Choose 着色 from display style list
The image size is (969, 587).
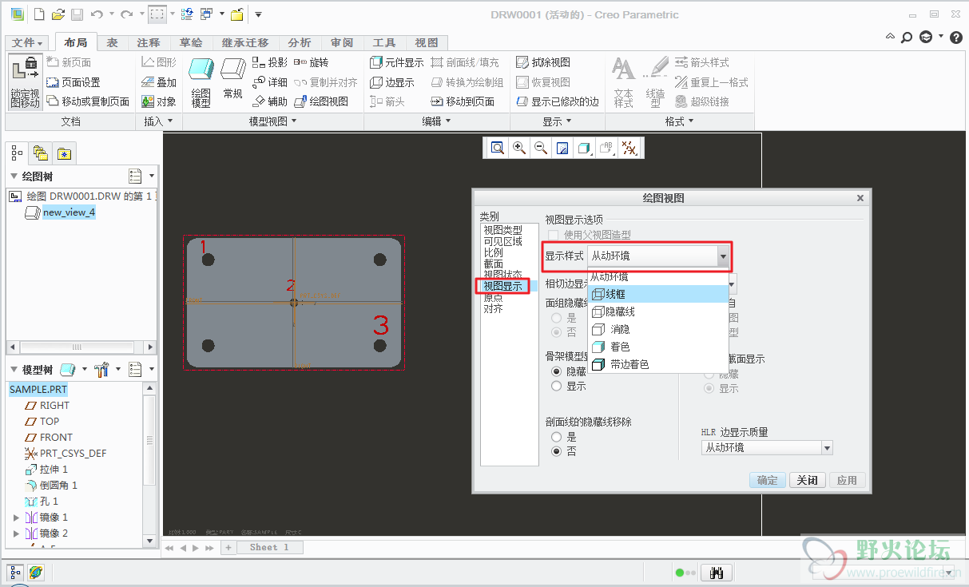coord(658,347)
